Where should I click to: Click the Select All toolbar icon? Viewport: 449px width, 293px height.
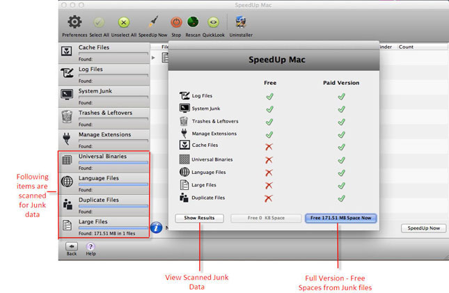click(x=99, y=22)
